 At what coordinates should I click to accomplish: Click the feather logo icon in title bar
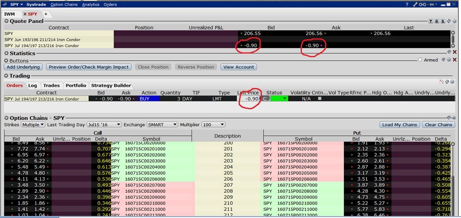[5, 4]
